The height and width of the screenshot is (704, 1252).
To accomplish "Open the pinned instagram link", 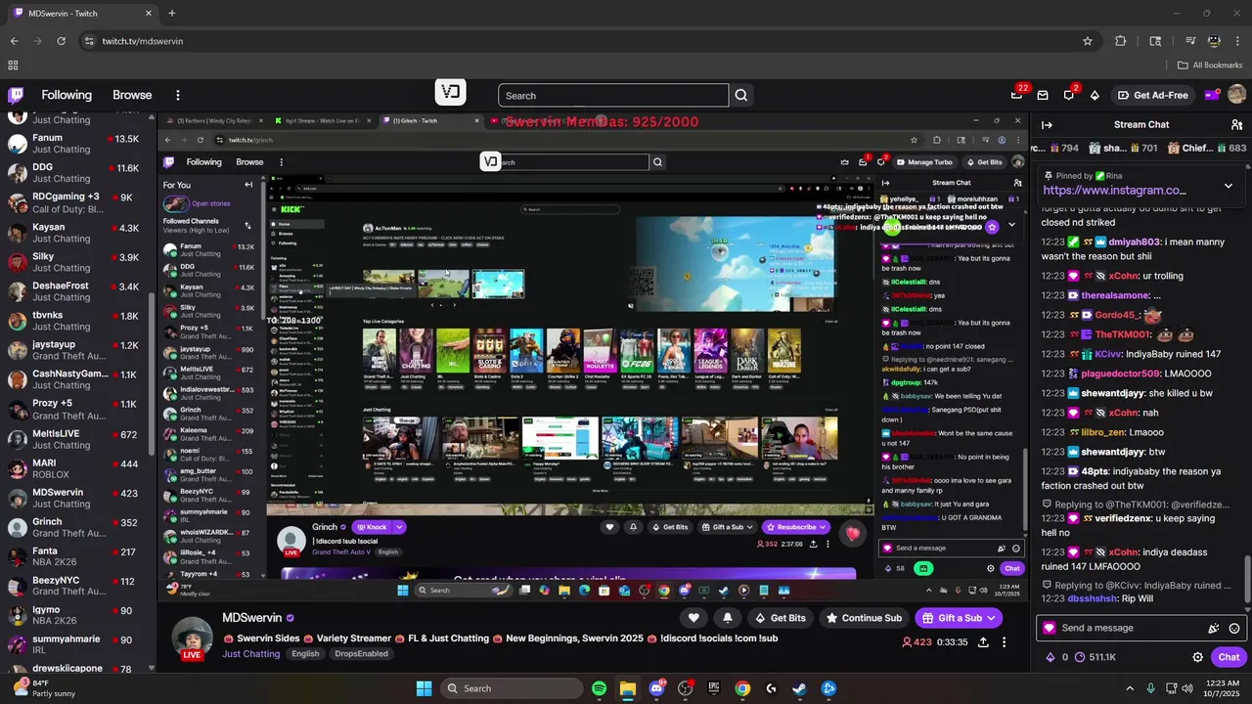I will (1114, 191).
